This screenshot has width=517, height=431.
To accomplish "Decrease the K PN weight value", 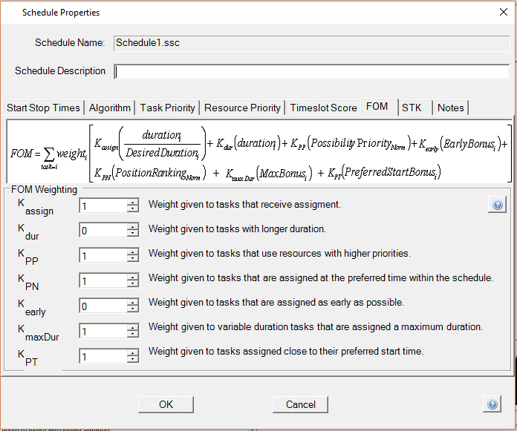I will point(133,285).
